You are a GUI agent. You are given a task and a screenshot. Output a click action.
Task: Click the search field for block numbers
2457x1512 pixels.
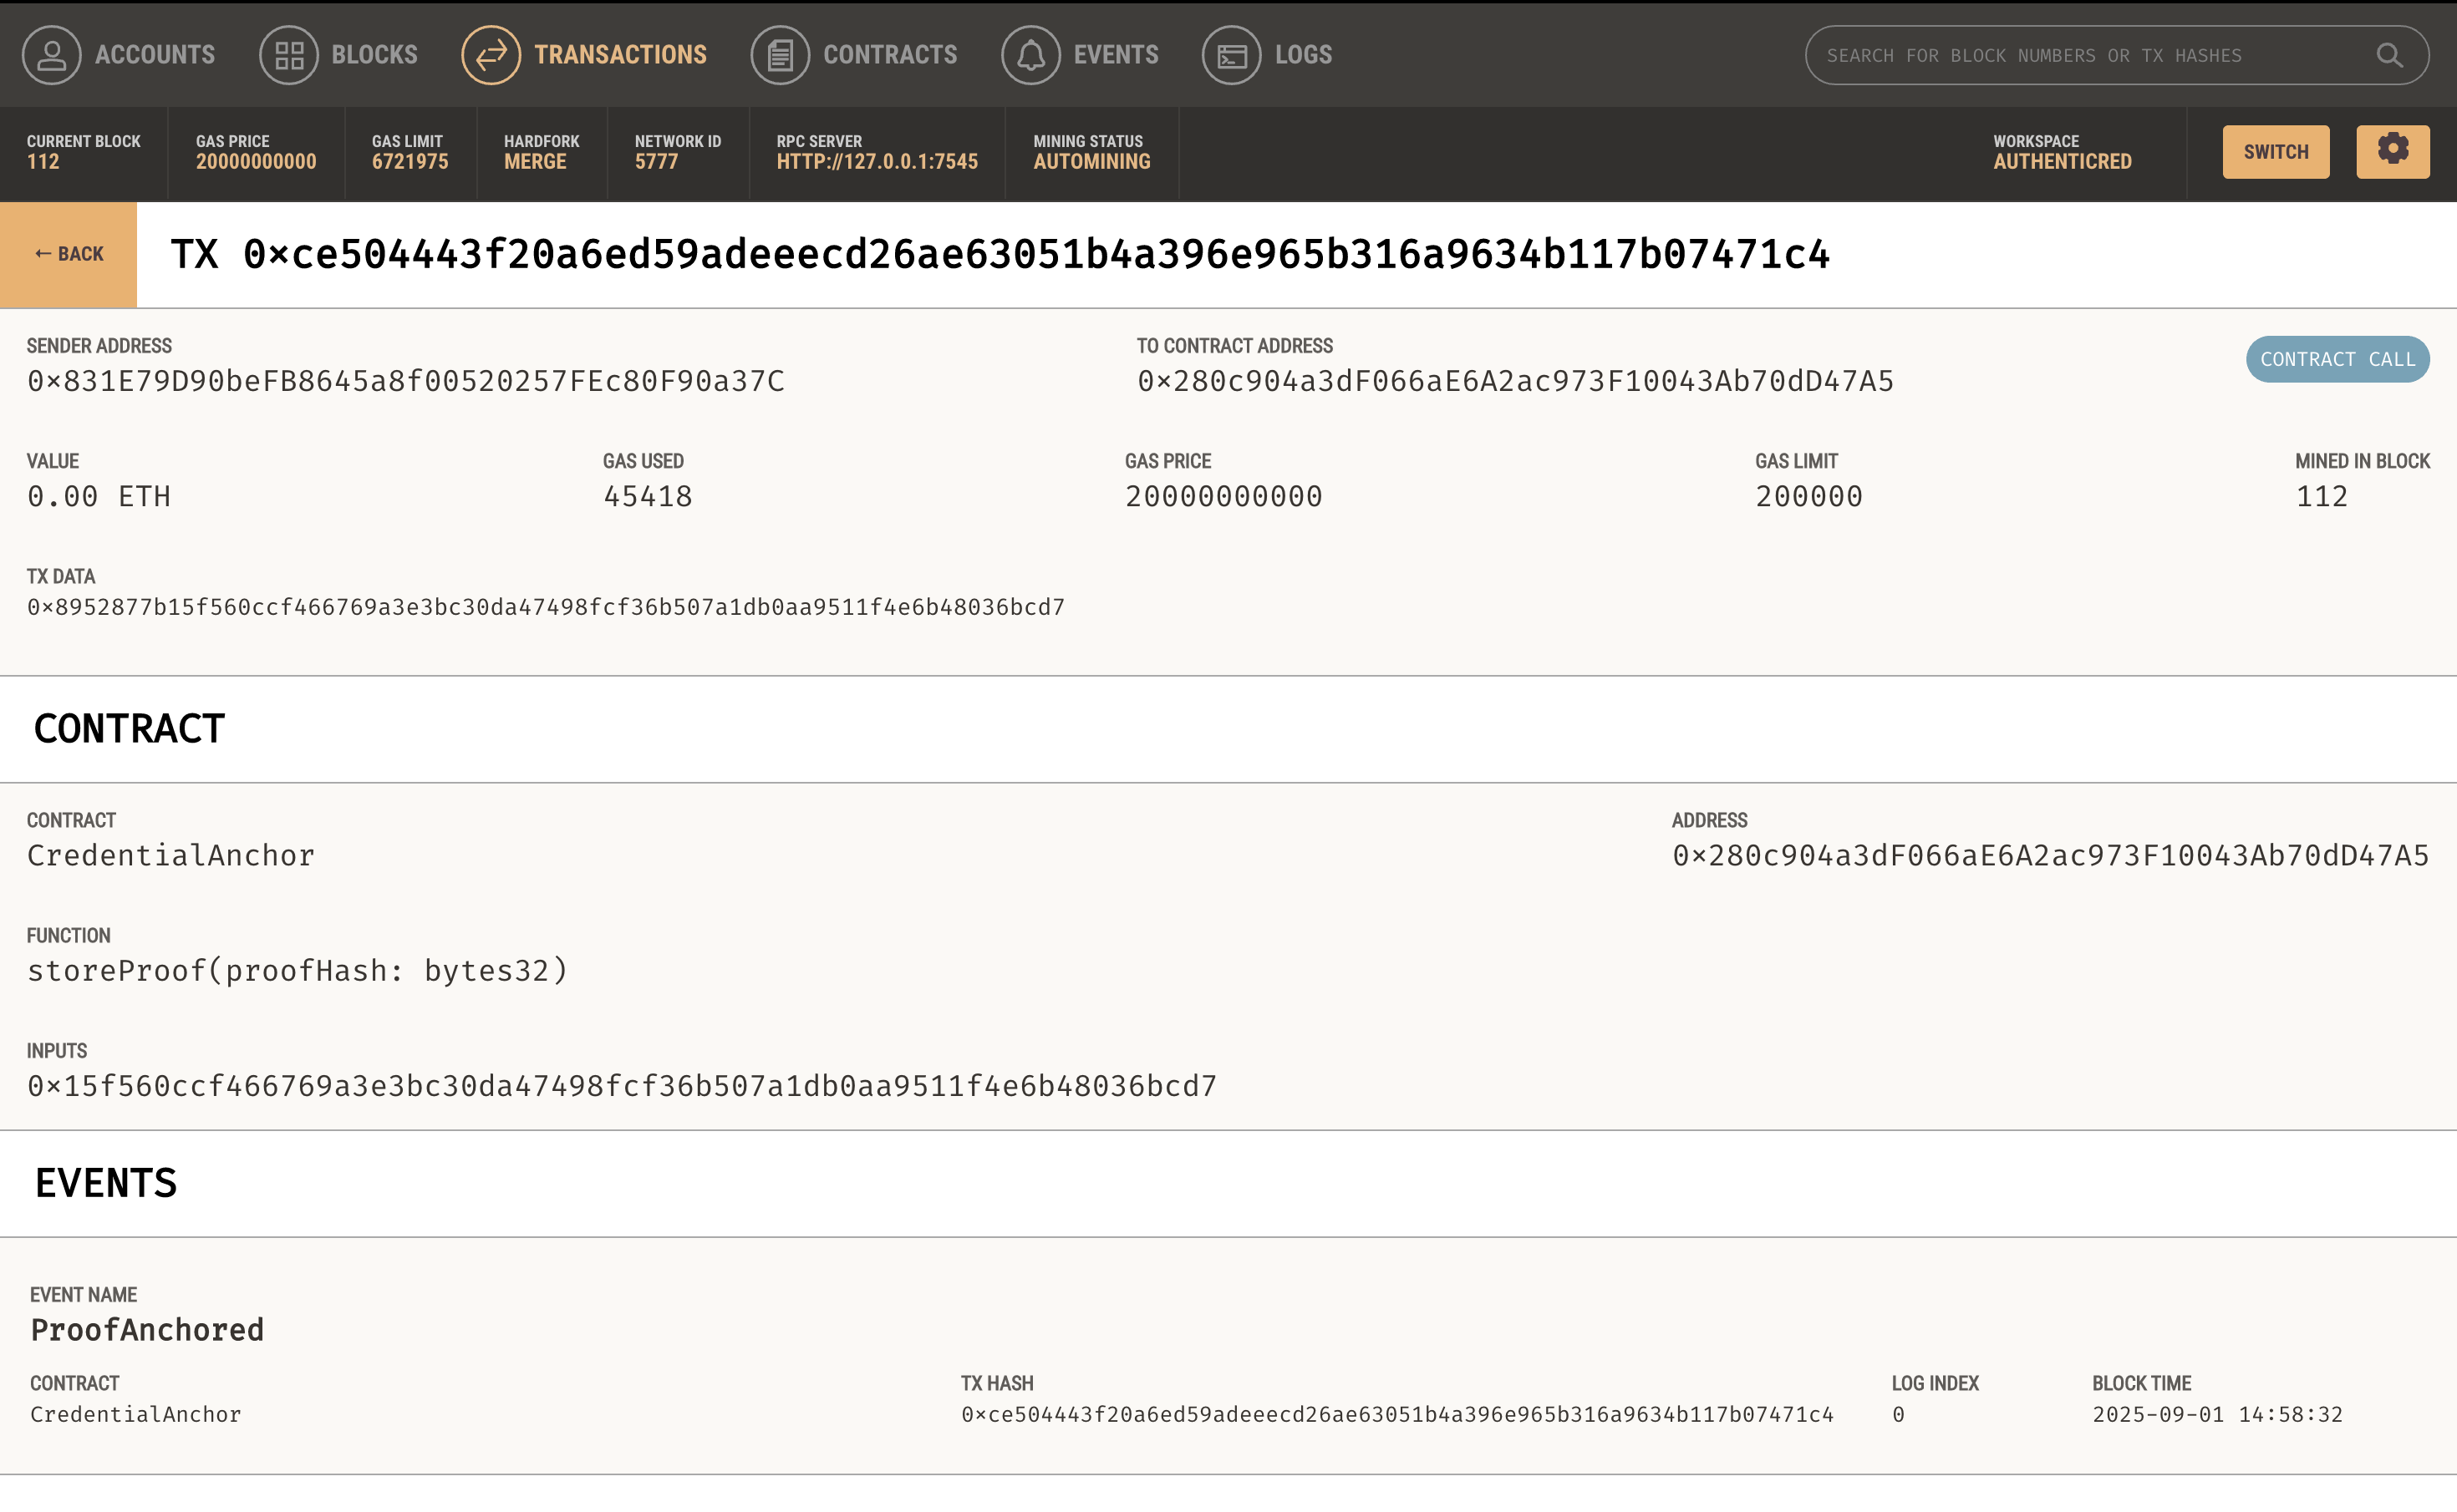coord(2101,55)
